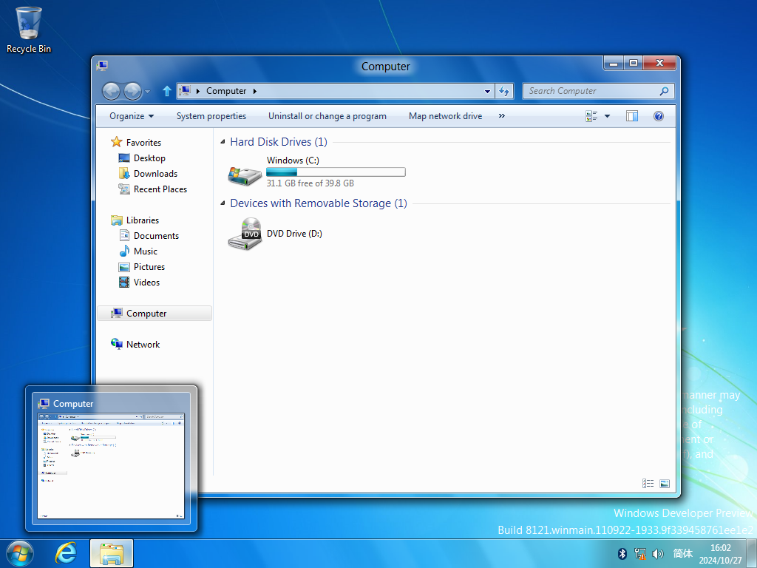Show the preview pane

coord(632,116)
